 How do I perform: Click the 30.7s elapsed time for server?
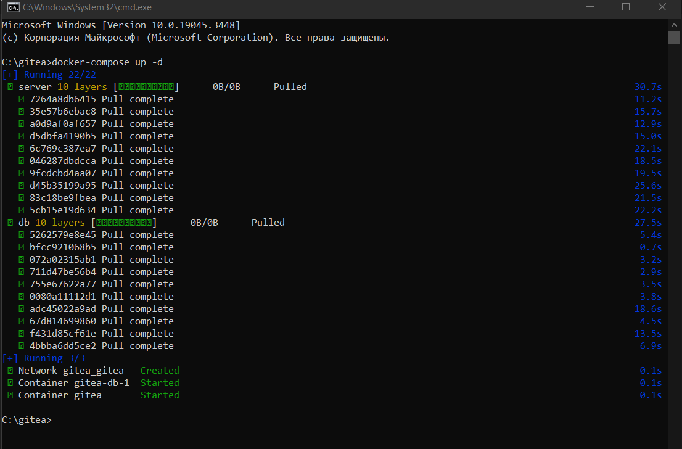pyautogui.click(x=647, y=87)
